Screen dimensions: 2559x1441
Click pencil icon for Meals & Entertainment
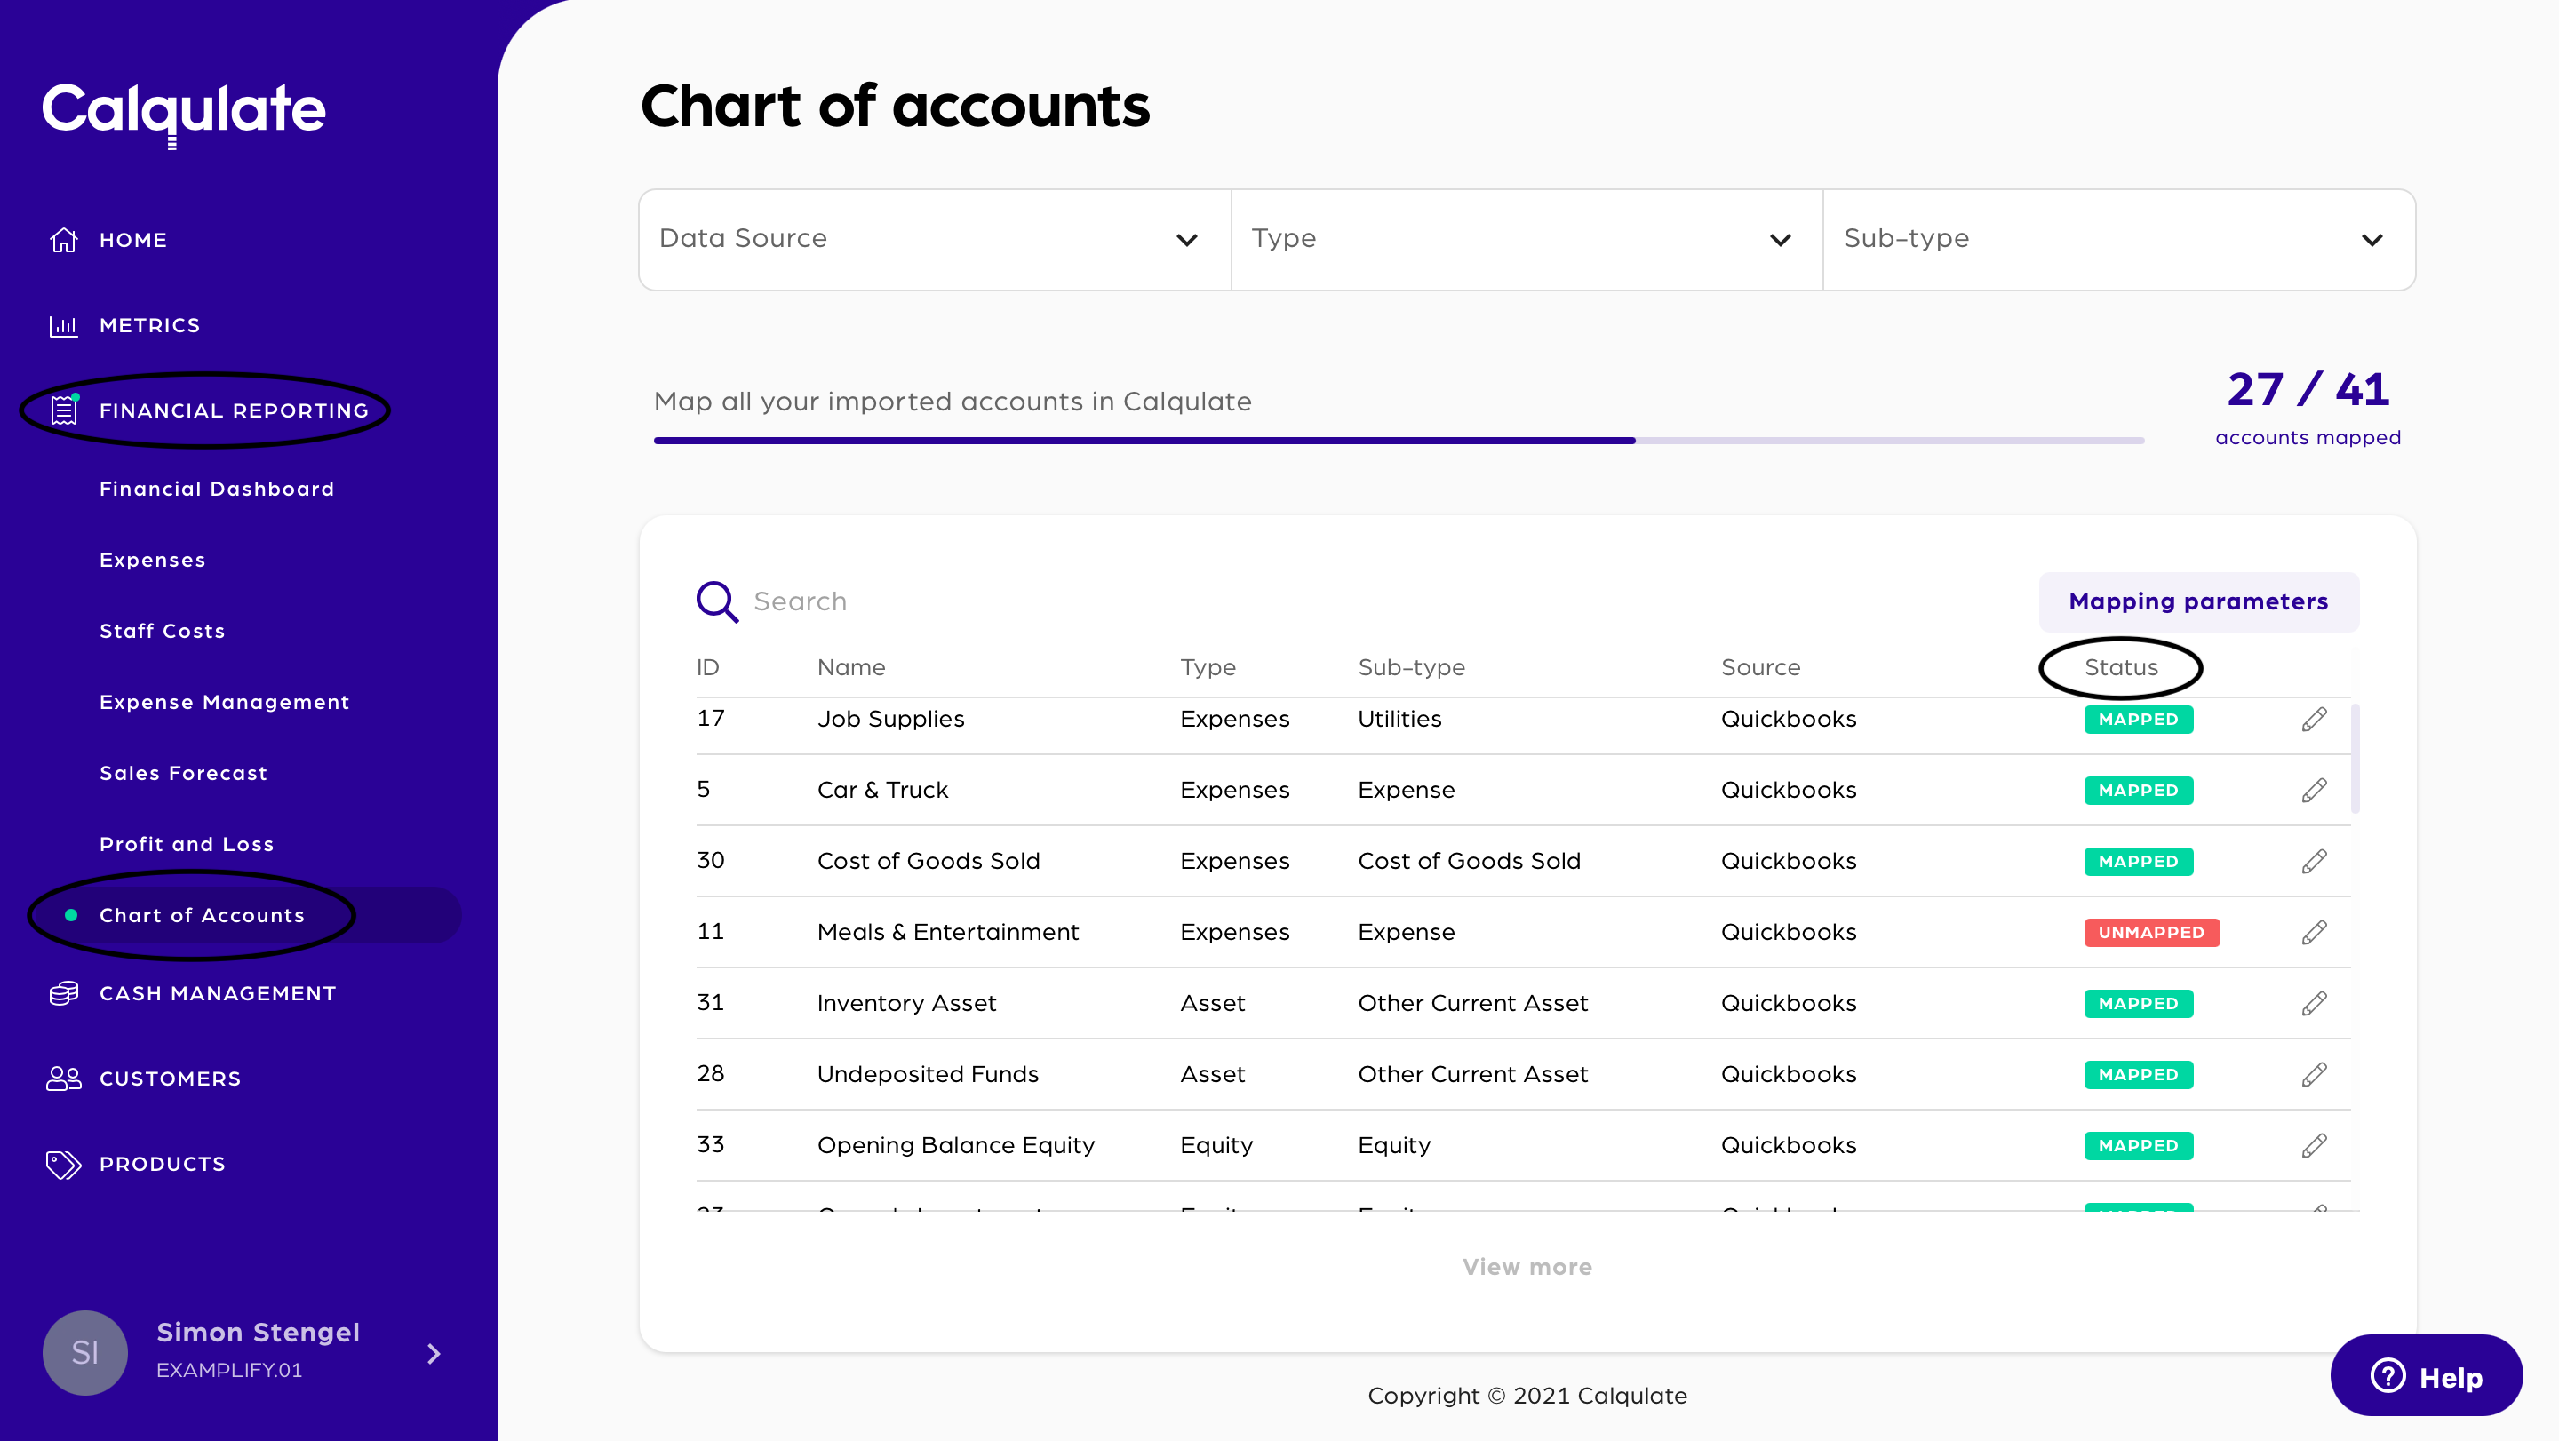pyautogui.click(x=2314, y=932)
